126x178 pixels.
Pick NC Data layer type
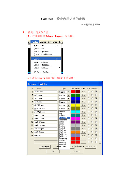click(x=64, y=147)
